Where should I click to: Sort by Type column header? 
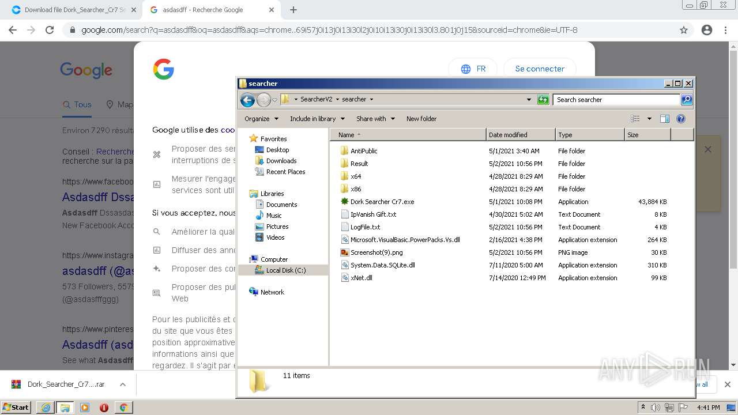click(590, 135)
